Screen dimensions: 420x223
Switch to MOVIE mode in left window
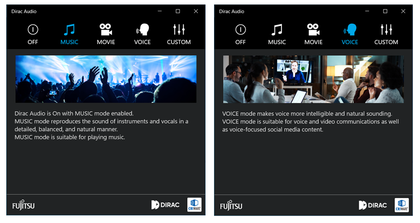tap(106, 30)
